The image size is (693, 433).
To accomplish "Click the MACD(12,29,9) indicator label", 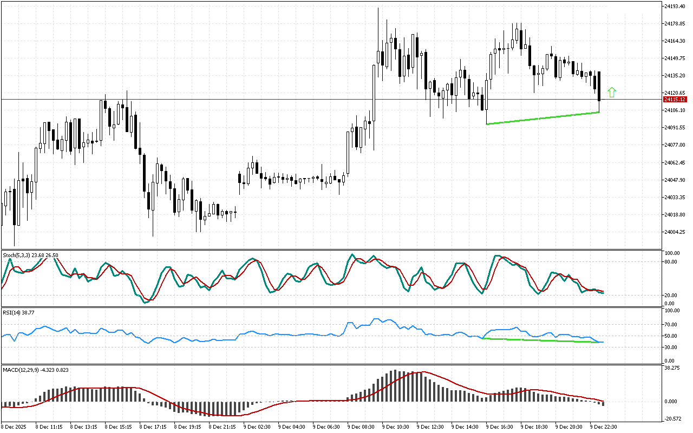I will [35, 370].
